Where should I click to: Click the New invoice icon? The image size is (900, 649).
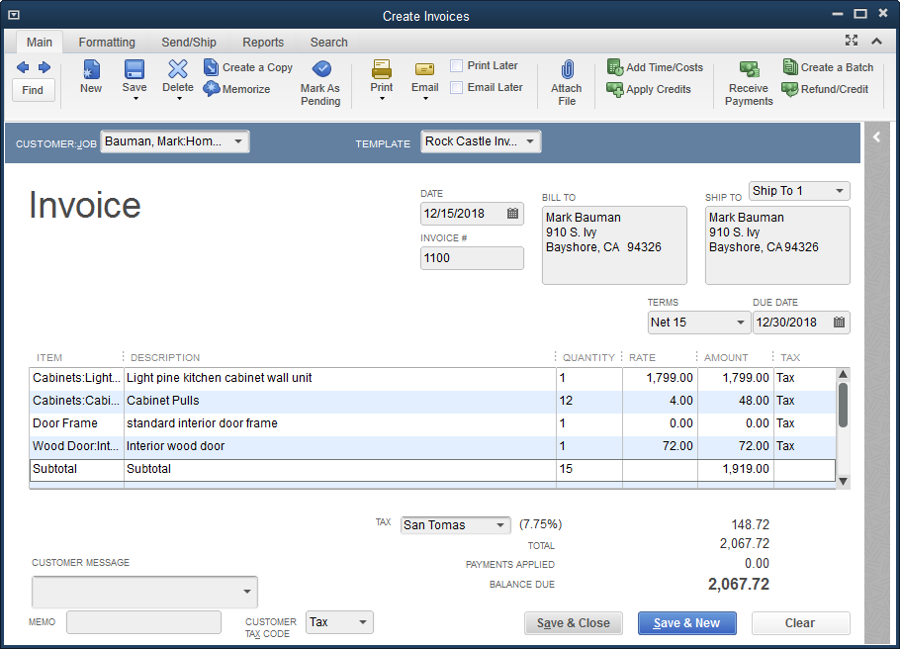[91, 70]
